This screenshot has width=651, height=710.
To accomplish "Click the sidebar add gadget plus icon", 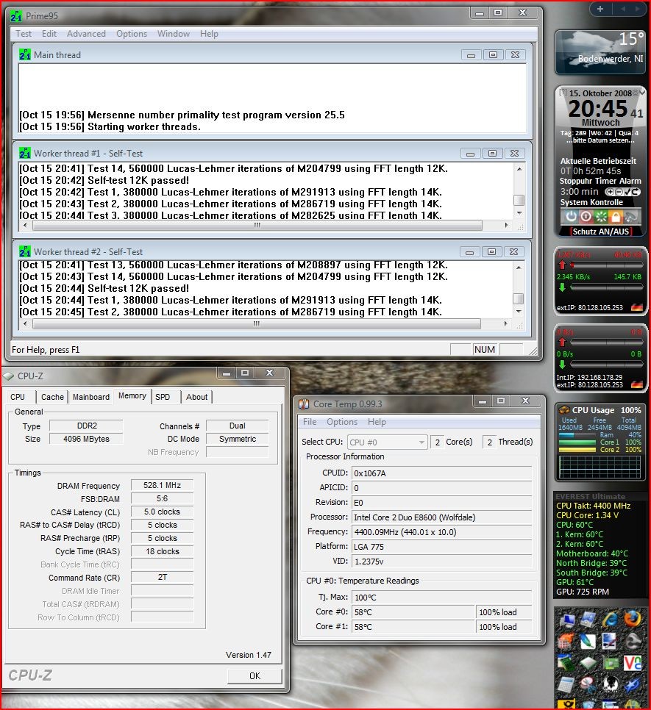I will pyautogui.click(x=600, y=9).
